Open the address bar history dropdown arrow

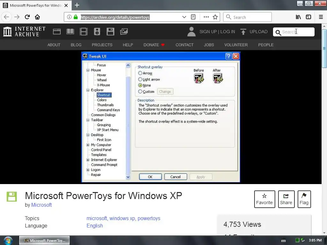[184, 17]
